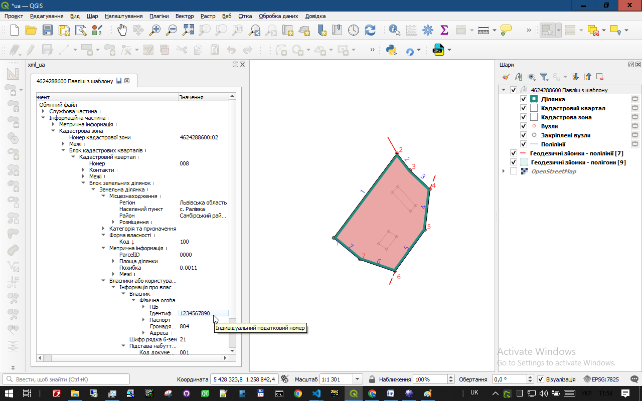The height and width of the screenshot is (401, 642).
Task: Uncheck the Ділянка layer checkbox
Action: [523, 99]
